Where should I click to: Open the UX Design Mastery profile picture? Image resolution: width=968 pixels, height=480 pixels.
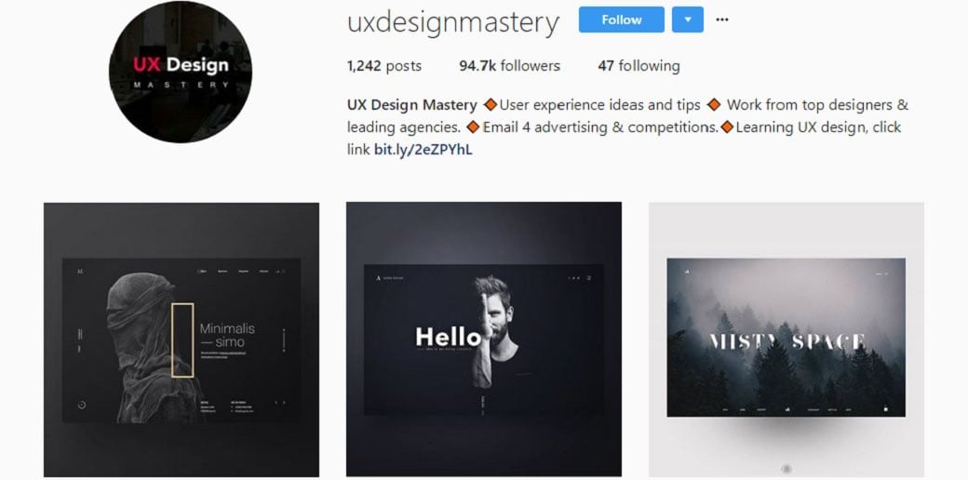(181, 72)
